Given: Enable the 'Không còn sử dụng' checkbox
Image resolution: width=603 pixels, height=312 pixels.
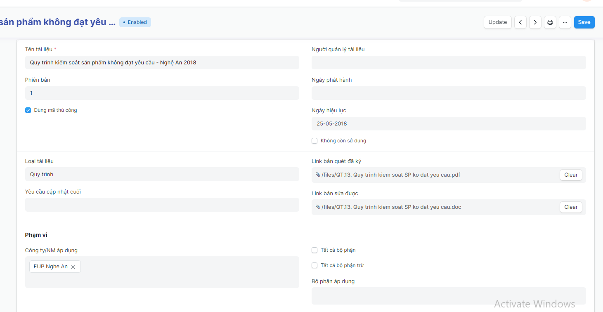Looking at the screenshot, I should click(x=315, y=141).
